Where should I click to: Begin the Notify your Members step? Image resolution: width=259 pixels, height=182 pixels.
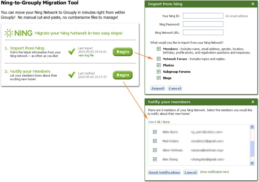(x=123, y=75)
